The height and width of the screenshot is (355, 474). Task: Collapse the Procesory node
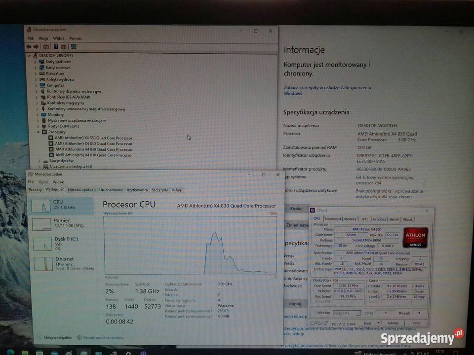[38, 132]
